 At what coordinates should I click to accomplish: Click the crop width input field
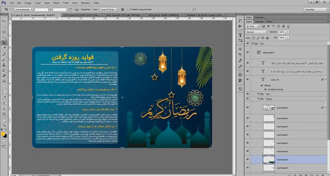pyautogui.click(x=41, y=10)
